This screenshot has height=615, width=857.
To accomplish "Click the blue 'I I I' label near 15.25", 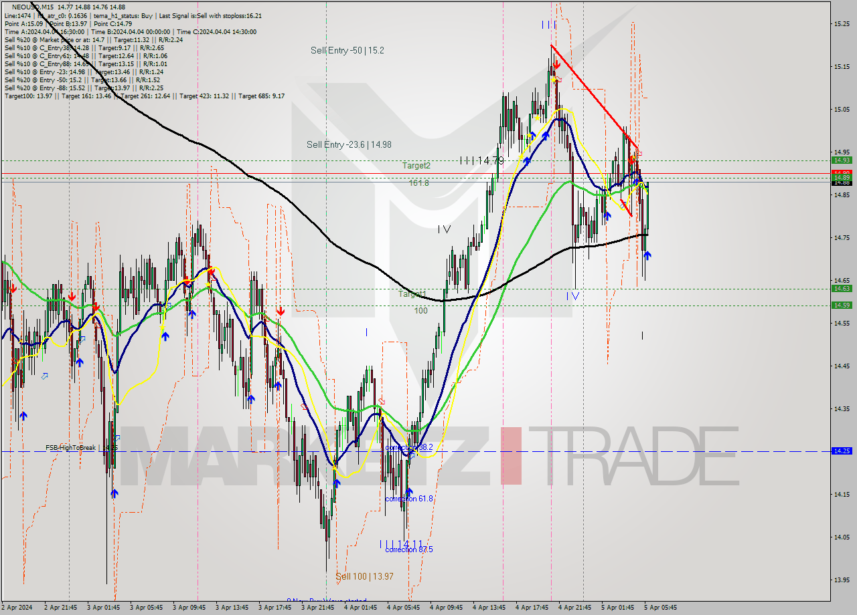I will pos(549,25).
